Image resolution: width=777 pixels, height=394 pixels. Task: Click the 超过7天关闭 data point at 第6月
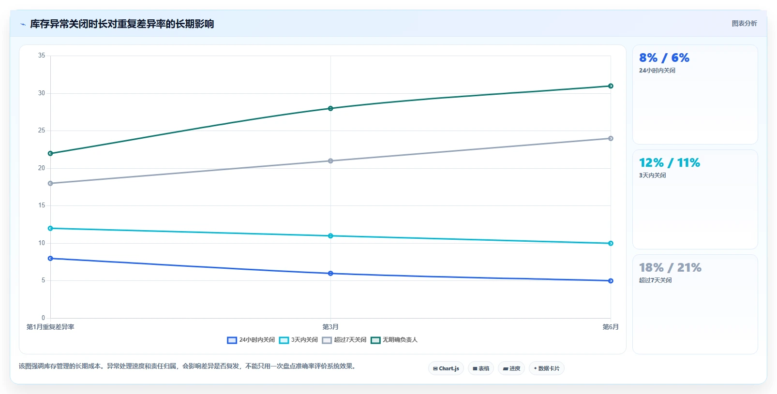pos(611,138)
